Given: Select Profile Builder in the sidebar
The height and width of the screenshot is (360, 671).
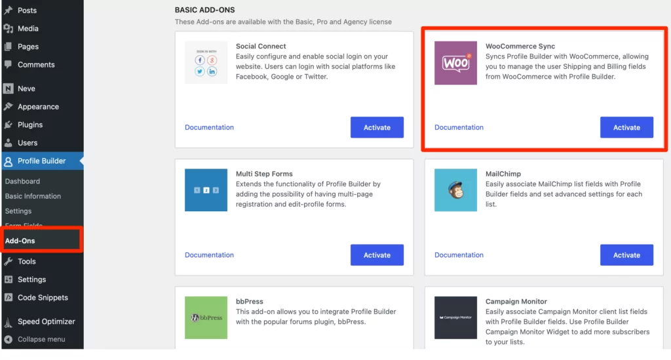Looking at the screenshot, I should [x=42, y=161].
